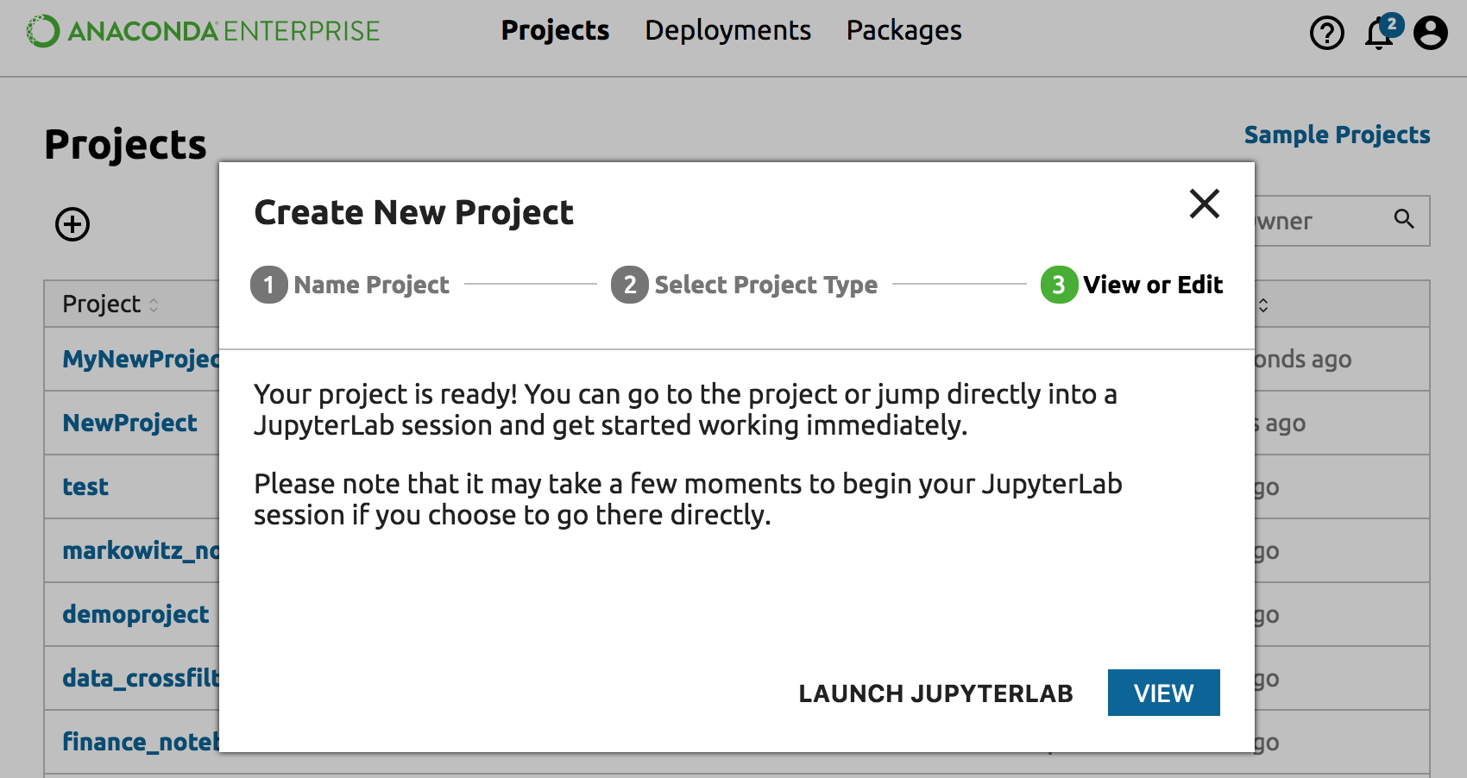Click in the owner search field
Viewport: 1467px width, 778px height.
[x=1320, y=221]
